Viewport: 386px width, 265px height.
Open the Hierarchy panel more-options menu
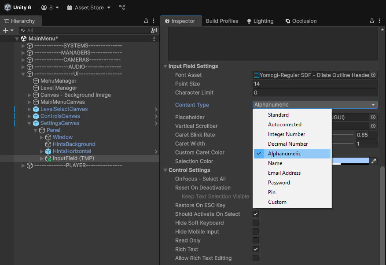point(154,21)
